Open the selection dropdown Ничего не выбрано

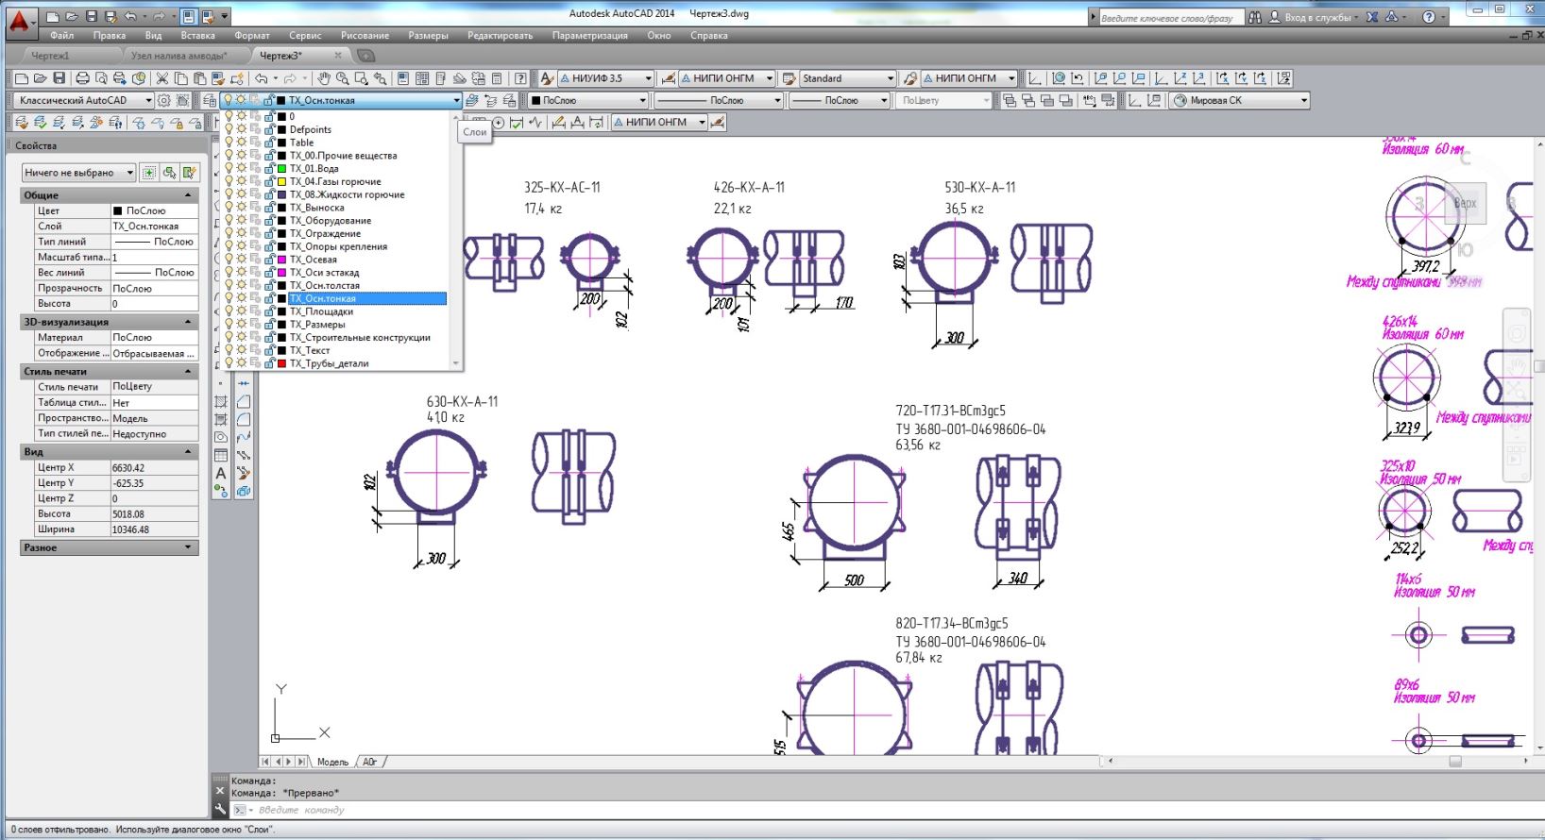coord(78,173)
